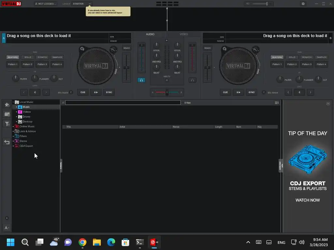Toggle headphone cue for deck A

141,80
